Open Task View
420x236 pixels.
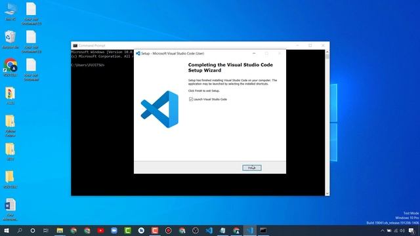coord(46,230)
